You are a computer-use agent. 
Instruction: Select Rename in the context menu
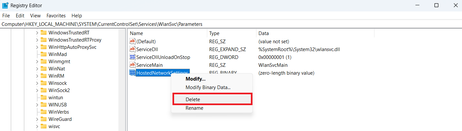[x=194, y=108]
